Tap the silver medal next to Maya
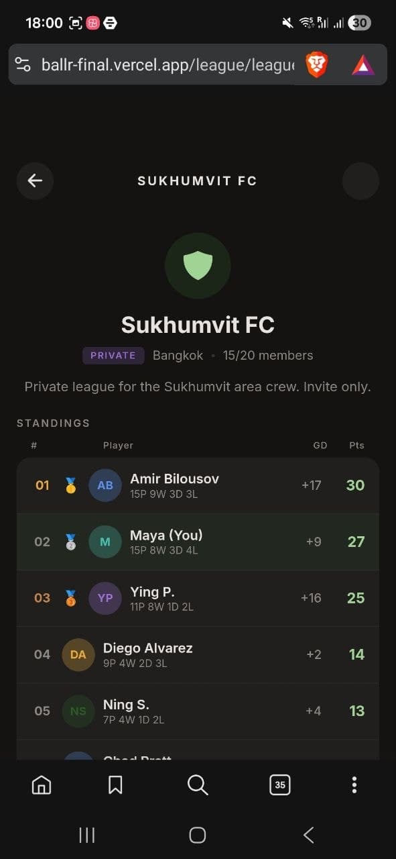 [x=70, y=542]
